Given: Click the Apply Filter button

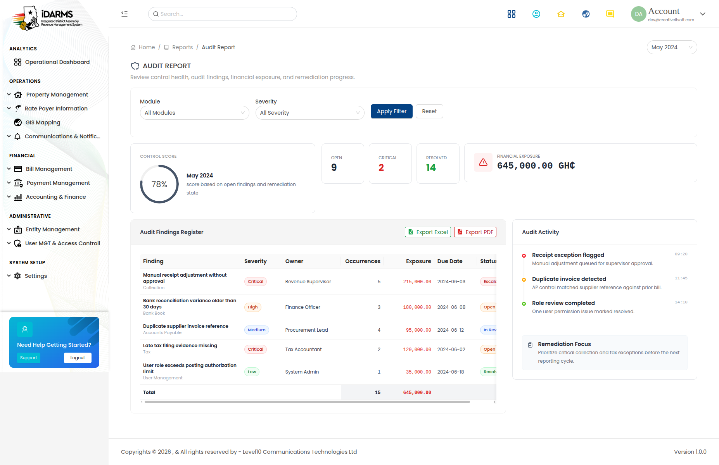Looking at the screenshot, I should click(392, 111).
